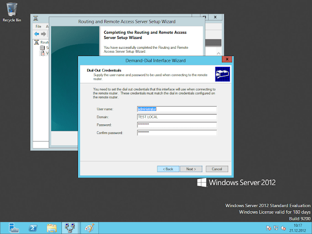Focus the Domain text field
Screen dimensions: 312x234
tap(176, 117)
